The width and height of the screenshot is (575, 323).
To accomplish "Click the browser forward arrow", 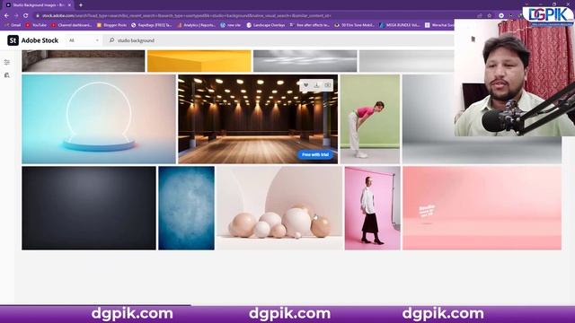I will 16,16.
